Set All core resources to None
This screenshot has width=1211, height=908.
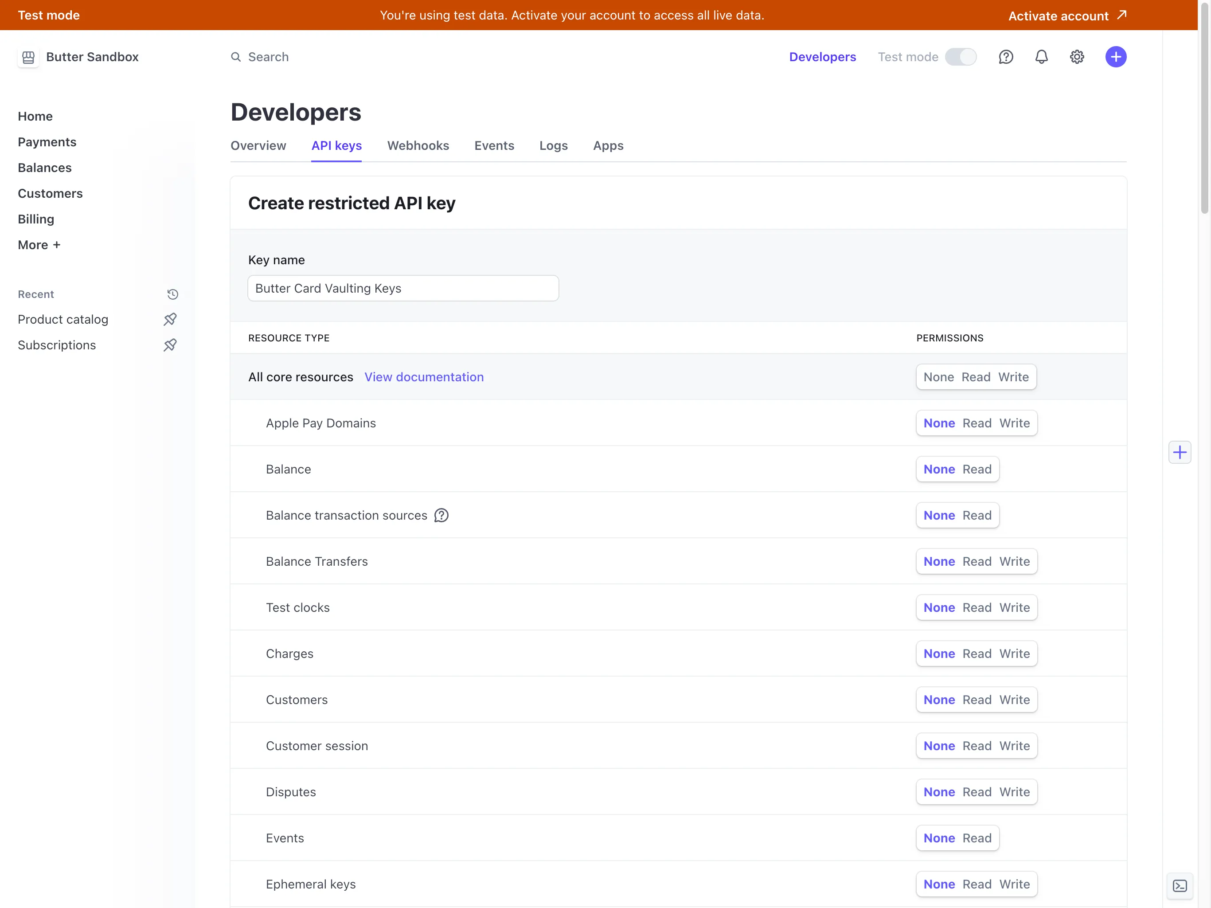coord(938,377)
